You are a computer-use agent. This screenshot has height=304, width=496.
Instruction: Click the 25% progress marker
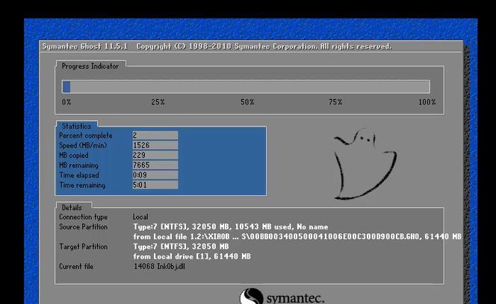(158, 102)
